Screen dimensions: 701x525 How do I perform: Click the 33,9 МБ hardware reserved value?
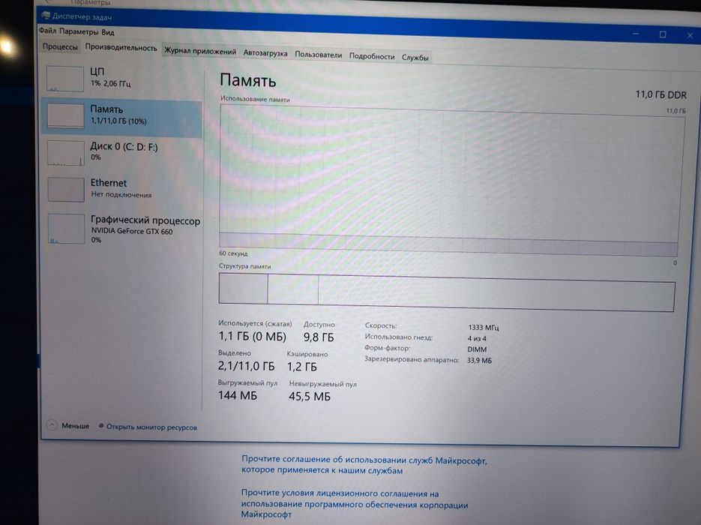point(479,360)
